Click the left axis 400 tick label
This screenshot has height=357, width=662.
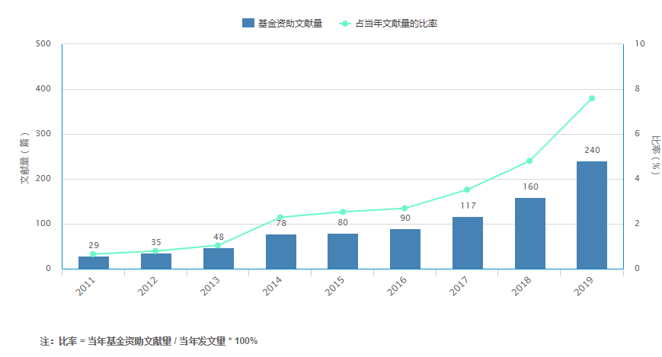[x=43, y=88]
